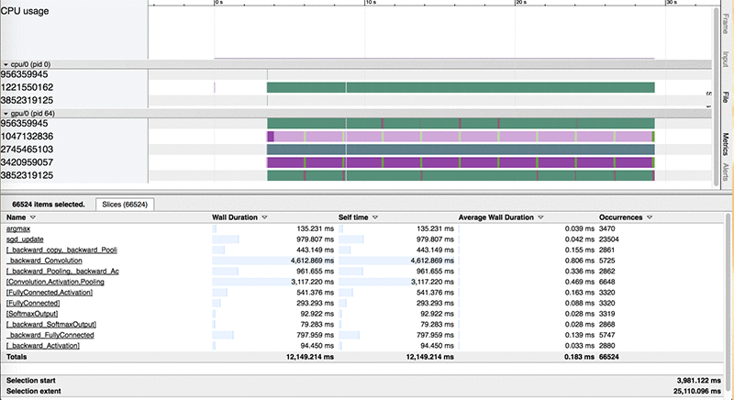Collapse the gpu/0 (pid 64) process group
This screenshot has width=734, height=400.
coord(6,114)
